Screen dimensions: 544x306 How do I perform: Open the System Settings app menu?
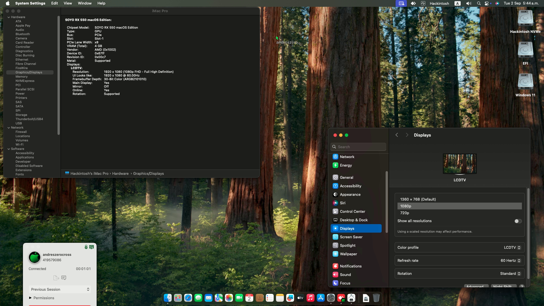click(30, 3)
